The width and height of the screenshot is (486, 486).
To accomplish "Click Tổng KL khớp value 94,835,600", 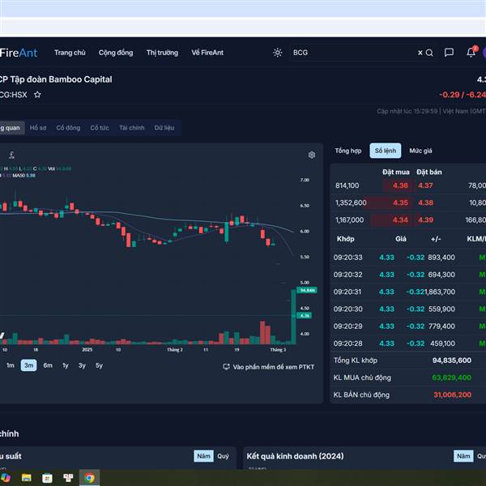I will pyautogui.click(x=452, y=360).
